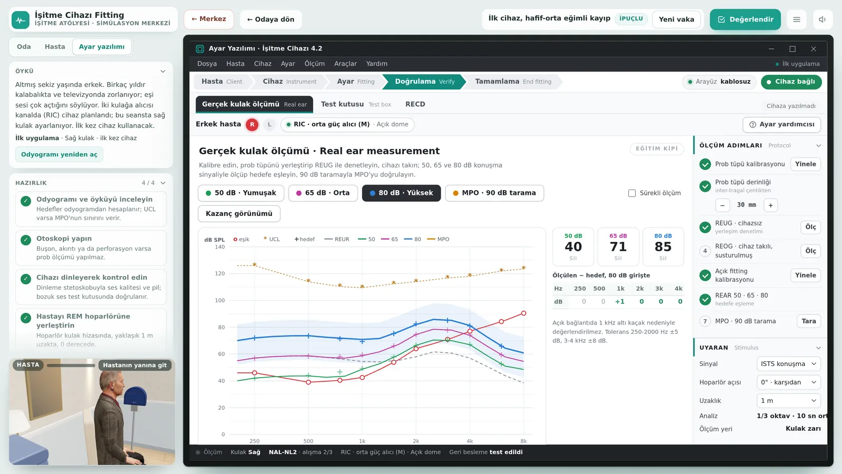Collapse the ÖYKÜ panel chevron
The image size is (842, 474).
pyautogui.click(x=163, y=71)
